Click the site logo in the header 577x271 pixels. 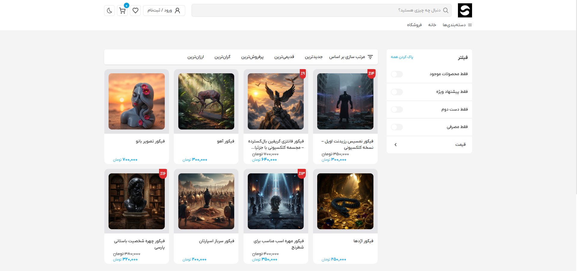click(465, 11)
